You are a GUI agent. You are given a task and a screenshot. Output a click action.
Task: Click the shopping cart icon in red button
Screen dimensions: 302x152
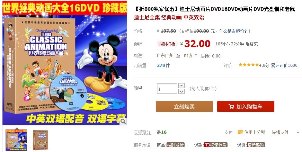(x=231, y=107)
